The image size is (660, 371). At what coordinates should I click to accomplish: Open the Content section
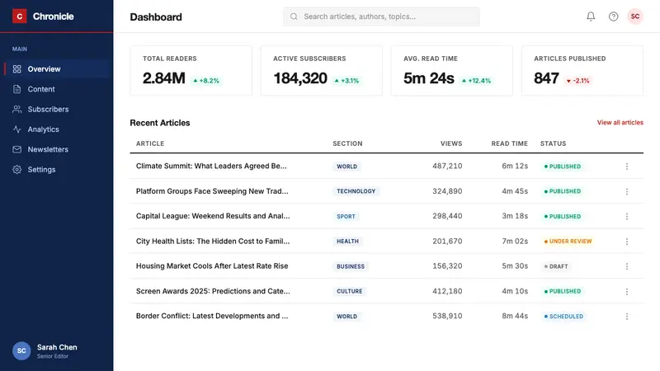point(57,89)
